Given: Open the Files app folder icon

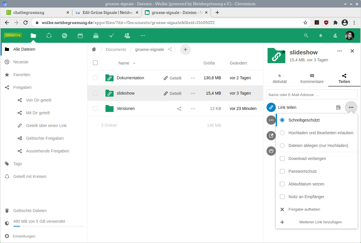Looking at the screenshot, I should click(33, 36).
